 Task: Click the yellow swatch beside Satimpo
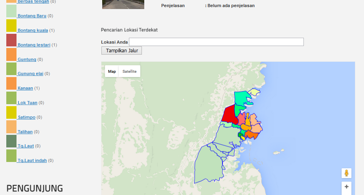pos(11,112)
